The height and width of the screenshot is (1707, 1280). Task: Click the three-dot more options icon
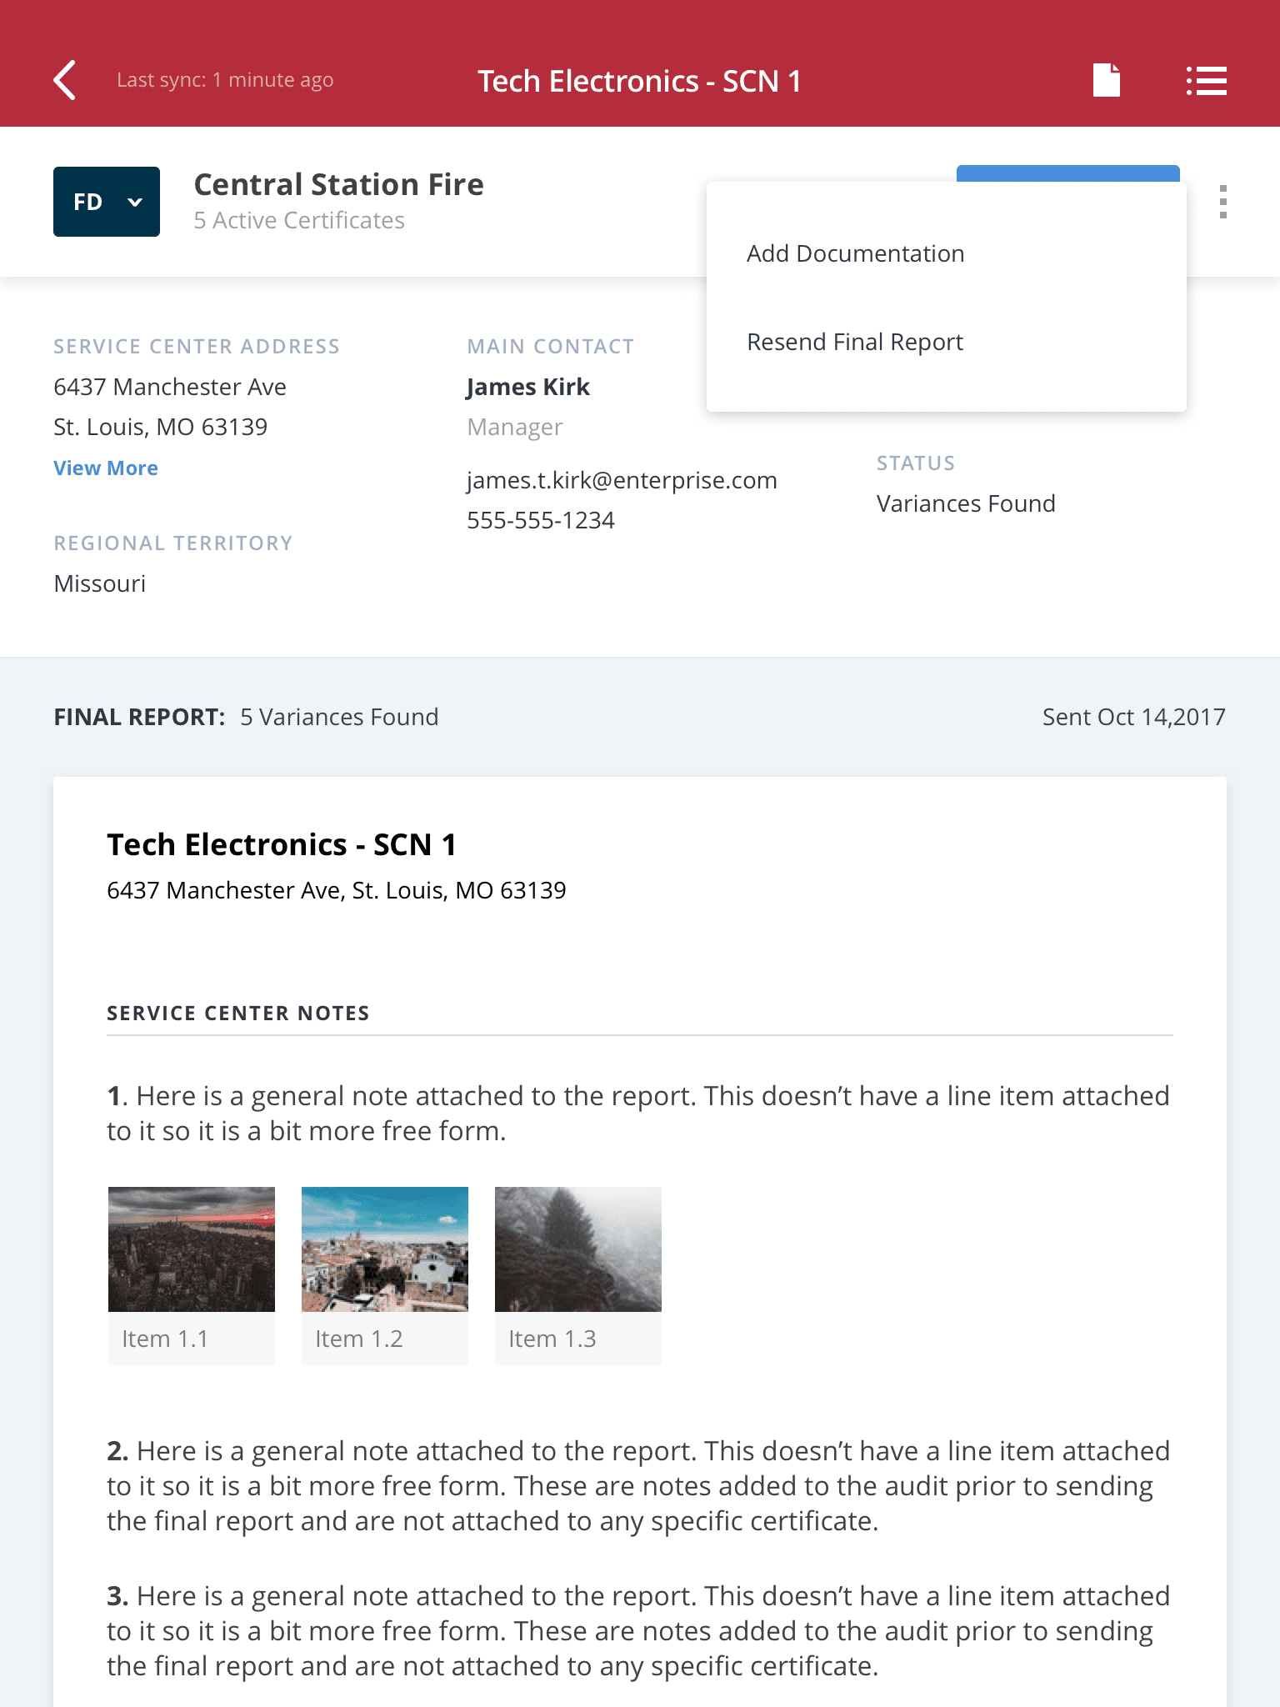point(1222,202)
